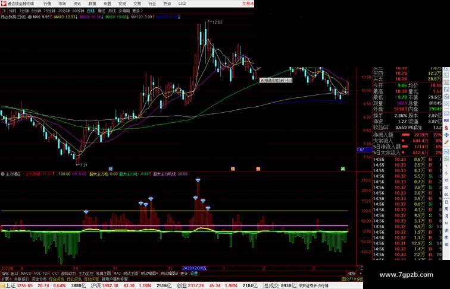Click the yellow icon left of 上证 in status bar
Viewport: 450px width, 289px height.
(2, 285)
